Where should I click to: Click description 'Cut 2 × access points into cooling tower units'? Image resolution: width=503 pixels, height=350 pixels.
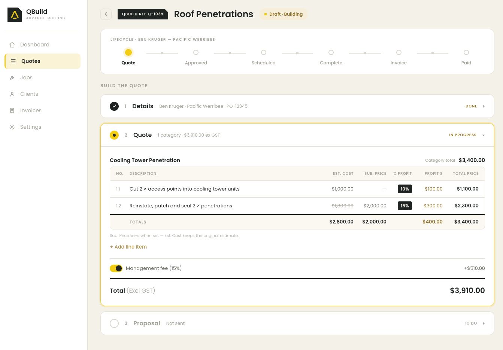coord(184,189)
